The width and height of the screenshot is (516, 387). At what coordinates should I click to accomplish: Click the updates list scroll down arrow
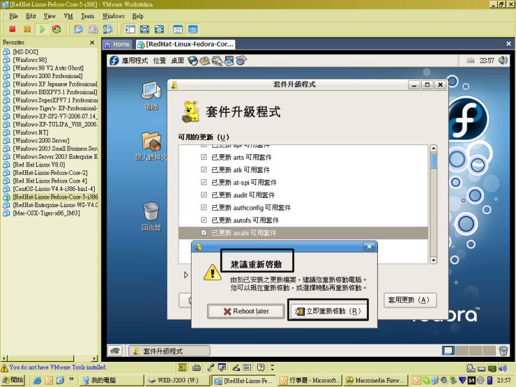coord(433,261)
